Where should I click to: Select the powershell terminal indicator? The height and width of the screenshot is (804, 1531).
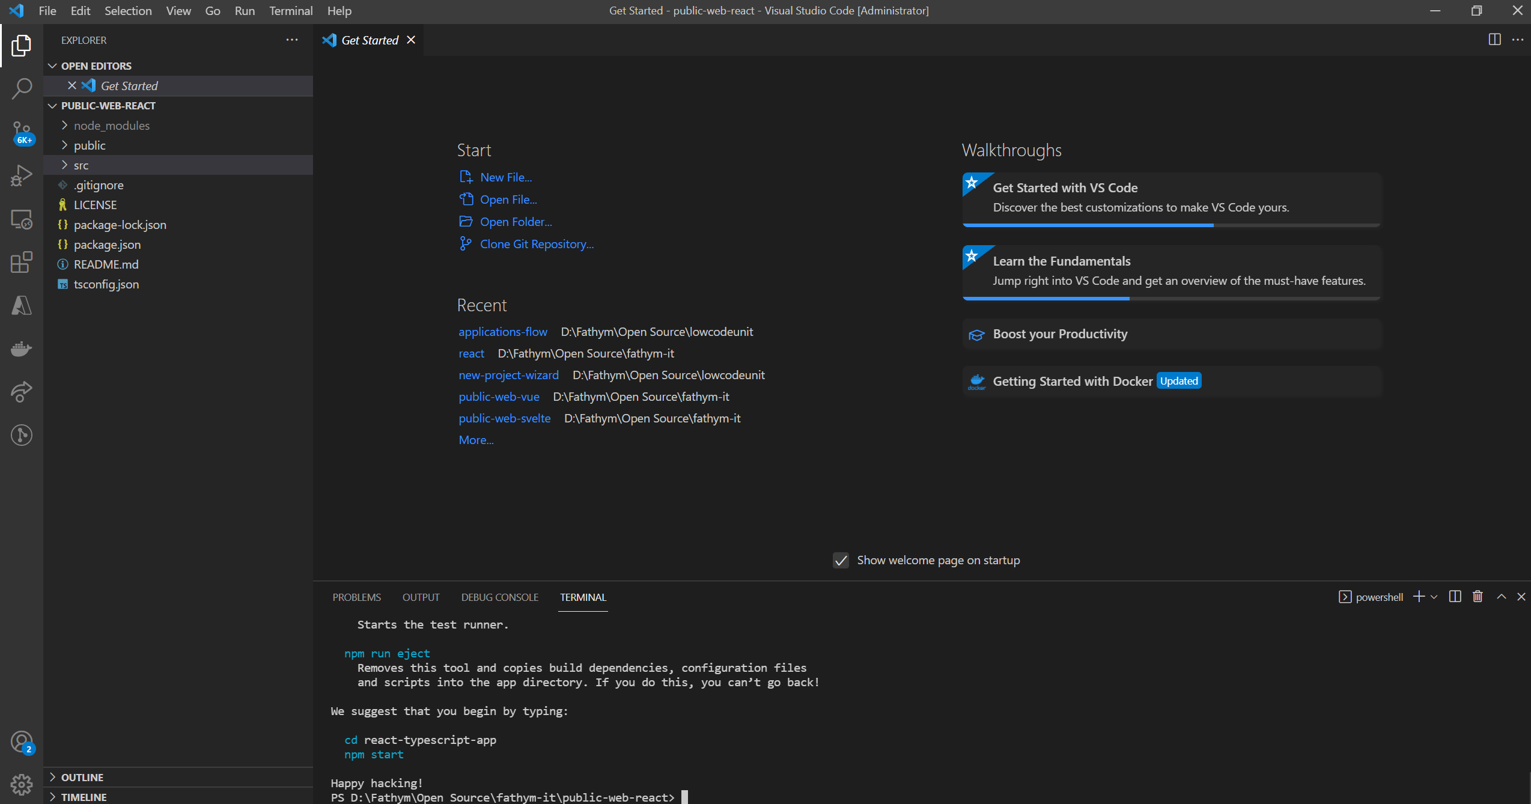pos(1371,597)
